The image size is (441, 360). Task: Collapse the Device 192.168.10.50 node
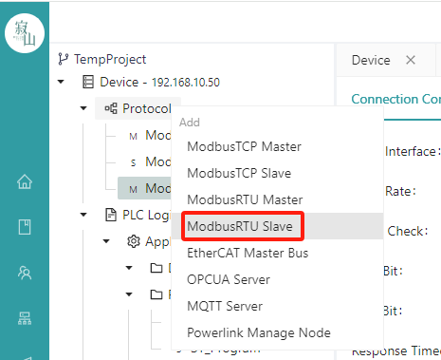61,82
